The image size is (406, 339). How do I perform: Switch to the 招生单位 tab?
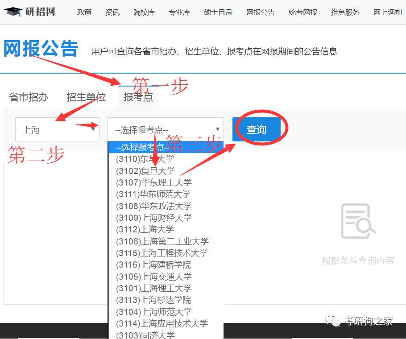(x=86, y=97)
